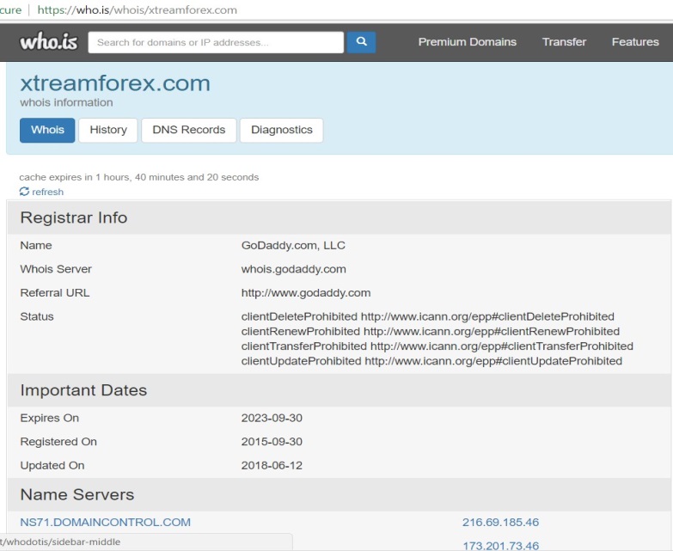673x551 pixels.
Task: Open the Transfer nav item
Action: click(x=564, y=42)
